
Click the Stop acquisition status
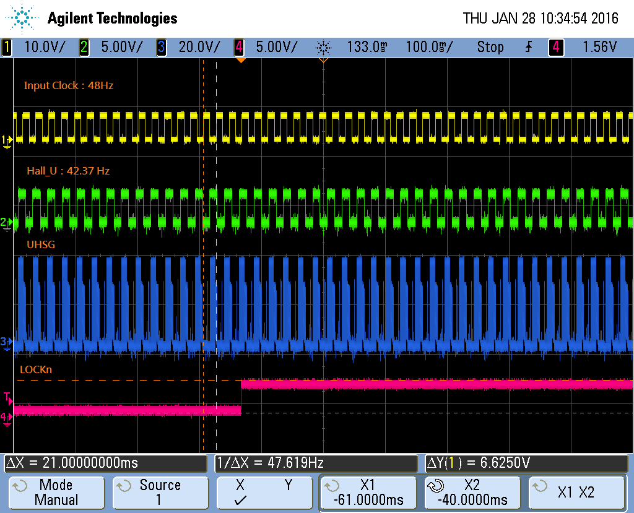[x=490, y=47]
